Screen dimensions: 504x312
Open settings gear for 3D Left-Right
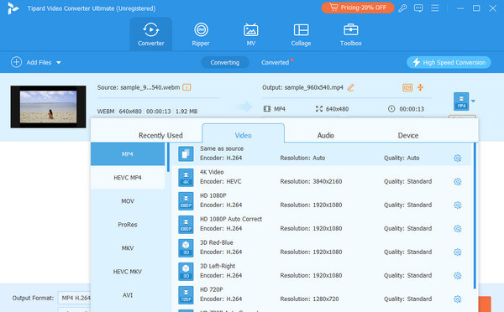coord(458,275)
